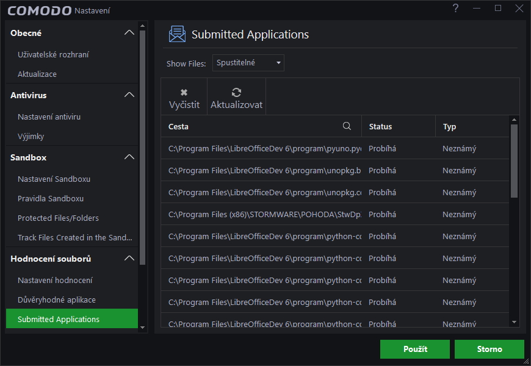Image resolution: width=531 pixels, height=366 pixels.
Task: Collapse the Sandbox section
Action: coord(129,157)
